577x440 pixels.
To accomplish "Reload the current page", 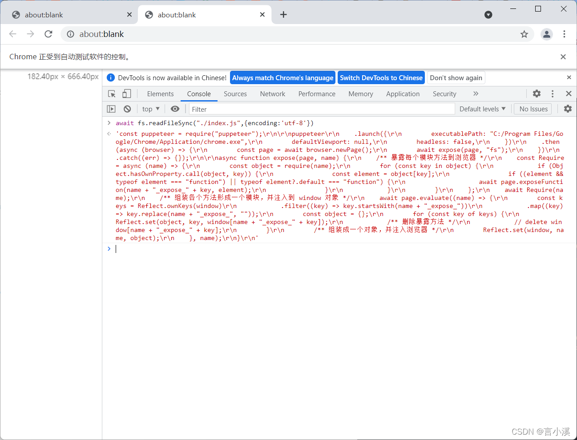I will [48, 34].
